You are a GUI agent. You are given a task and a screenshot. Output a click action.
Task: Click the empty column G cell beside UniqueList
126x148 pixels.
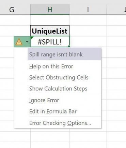(x=15, y=31)
